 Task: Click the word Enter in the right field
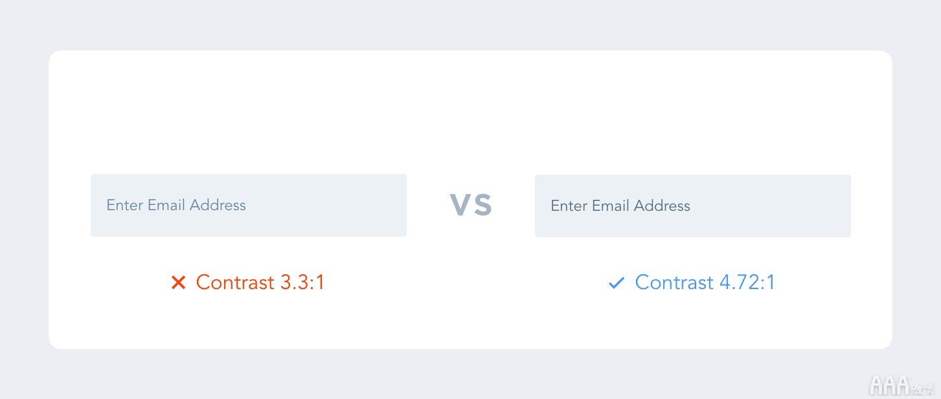click(569, 206)
